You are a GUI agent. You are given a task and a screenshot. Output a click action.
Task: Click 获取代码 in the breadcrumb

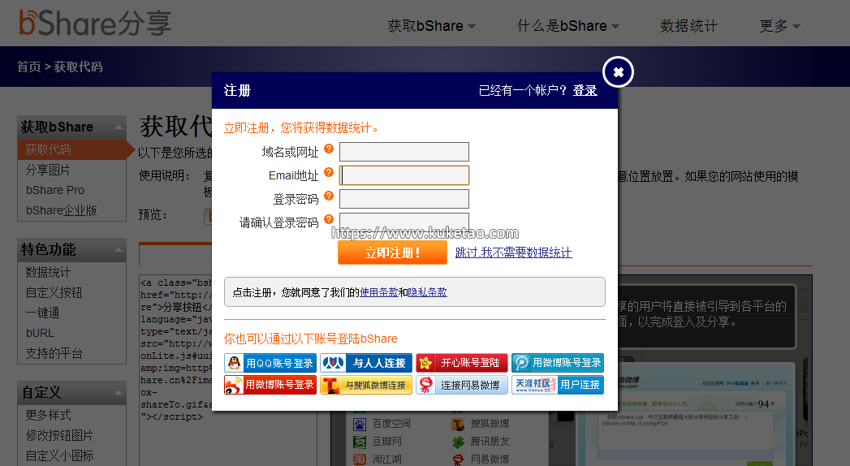tap(78, 67)
